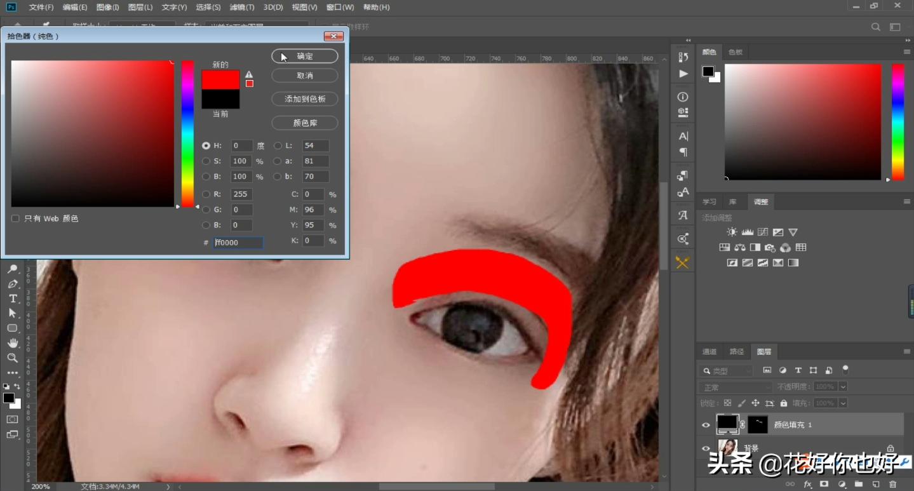
Task: Click the fx layer styles icon
Action: pyautogui.click(x=808, y=484)
